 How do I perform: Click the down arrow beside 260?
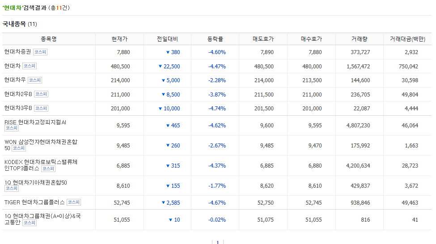click(168, 146)
